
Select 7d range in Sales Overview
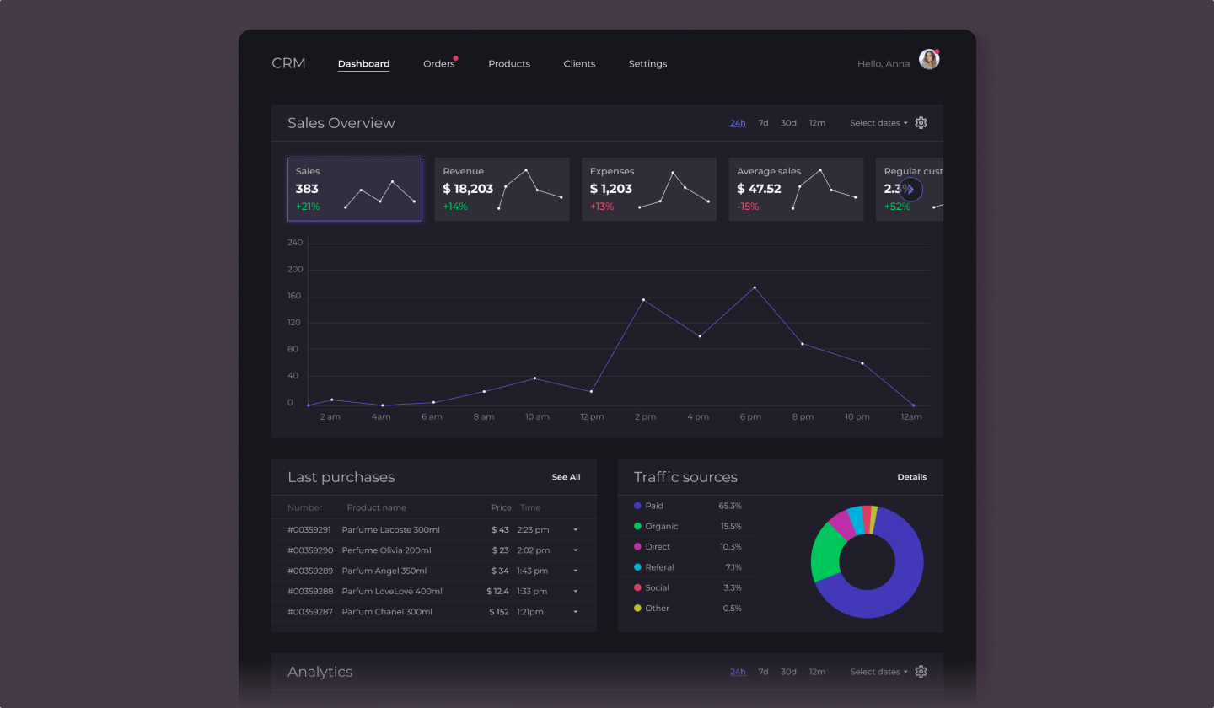pos(763,123)
